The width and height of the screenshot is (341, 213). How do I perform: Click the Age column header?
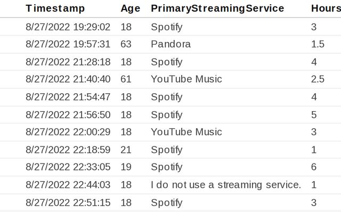pyautogui.click(x=130, y=9)
